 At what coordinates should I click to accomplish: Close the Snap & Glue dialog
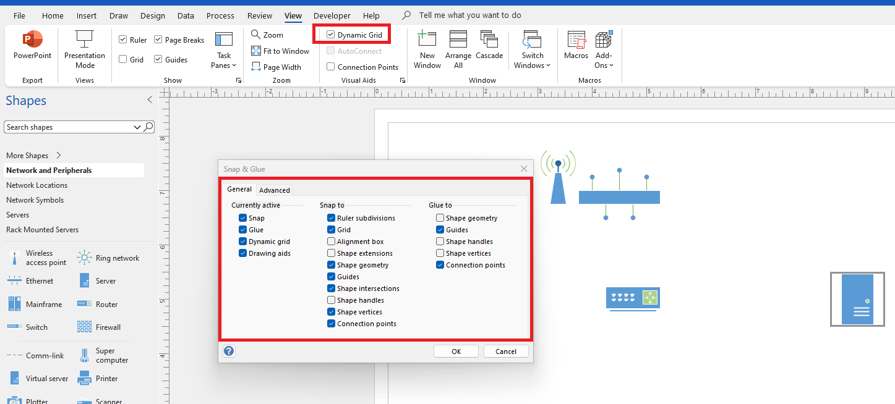tap(524, 169)
